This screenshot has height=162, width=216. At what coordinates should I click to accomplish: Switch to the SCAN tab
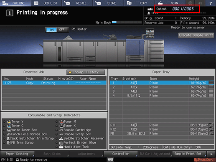tap(170, 3)
